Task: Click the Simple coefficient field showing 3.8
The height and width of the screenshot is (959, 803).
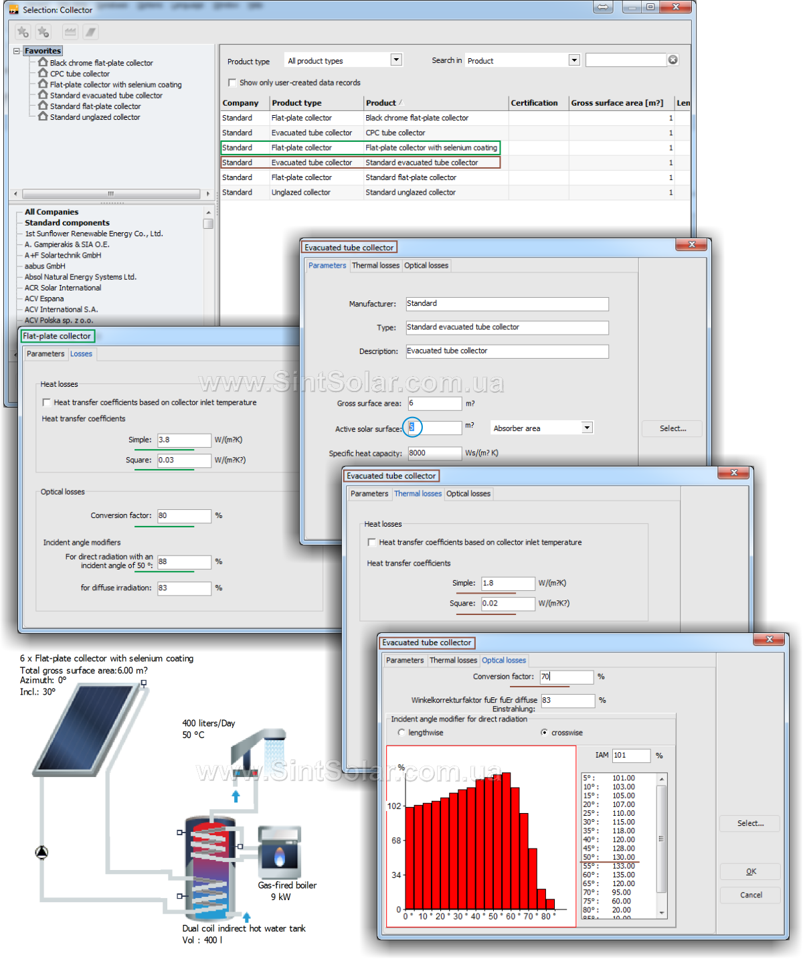Action: (184, 440)
